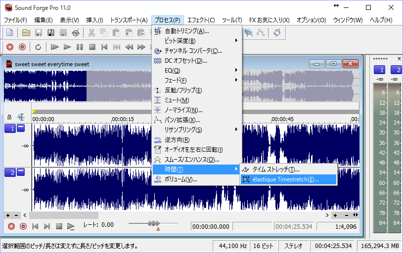Toggle channel 2 button in the waveform window
The width and height of the screenshot is (403, 253).
coord(10,172)
